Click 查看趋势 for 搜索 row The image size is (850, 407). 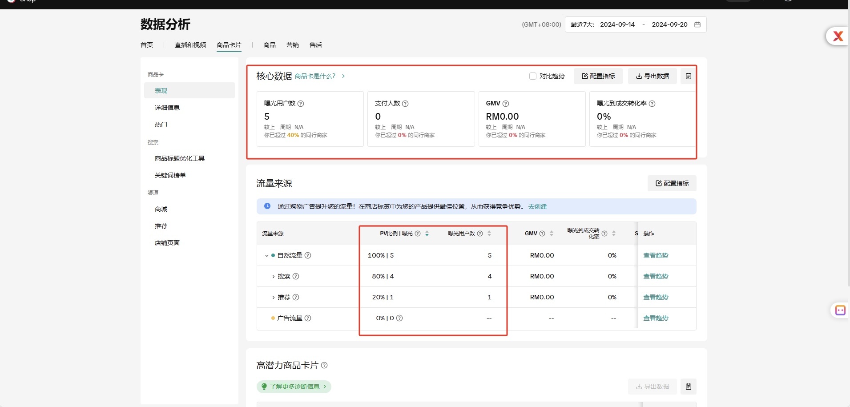tap(656, 276)
